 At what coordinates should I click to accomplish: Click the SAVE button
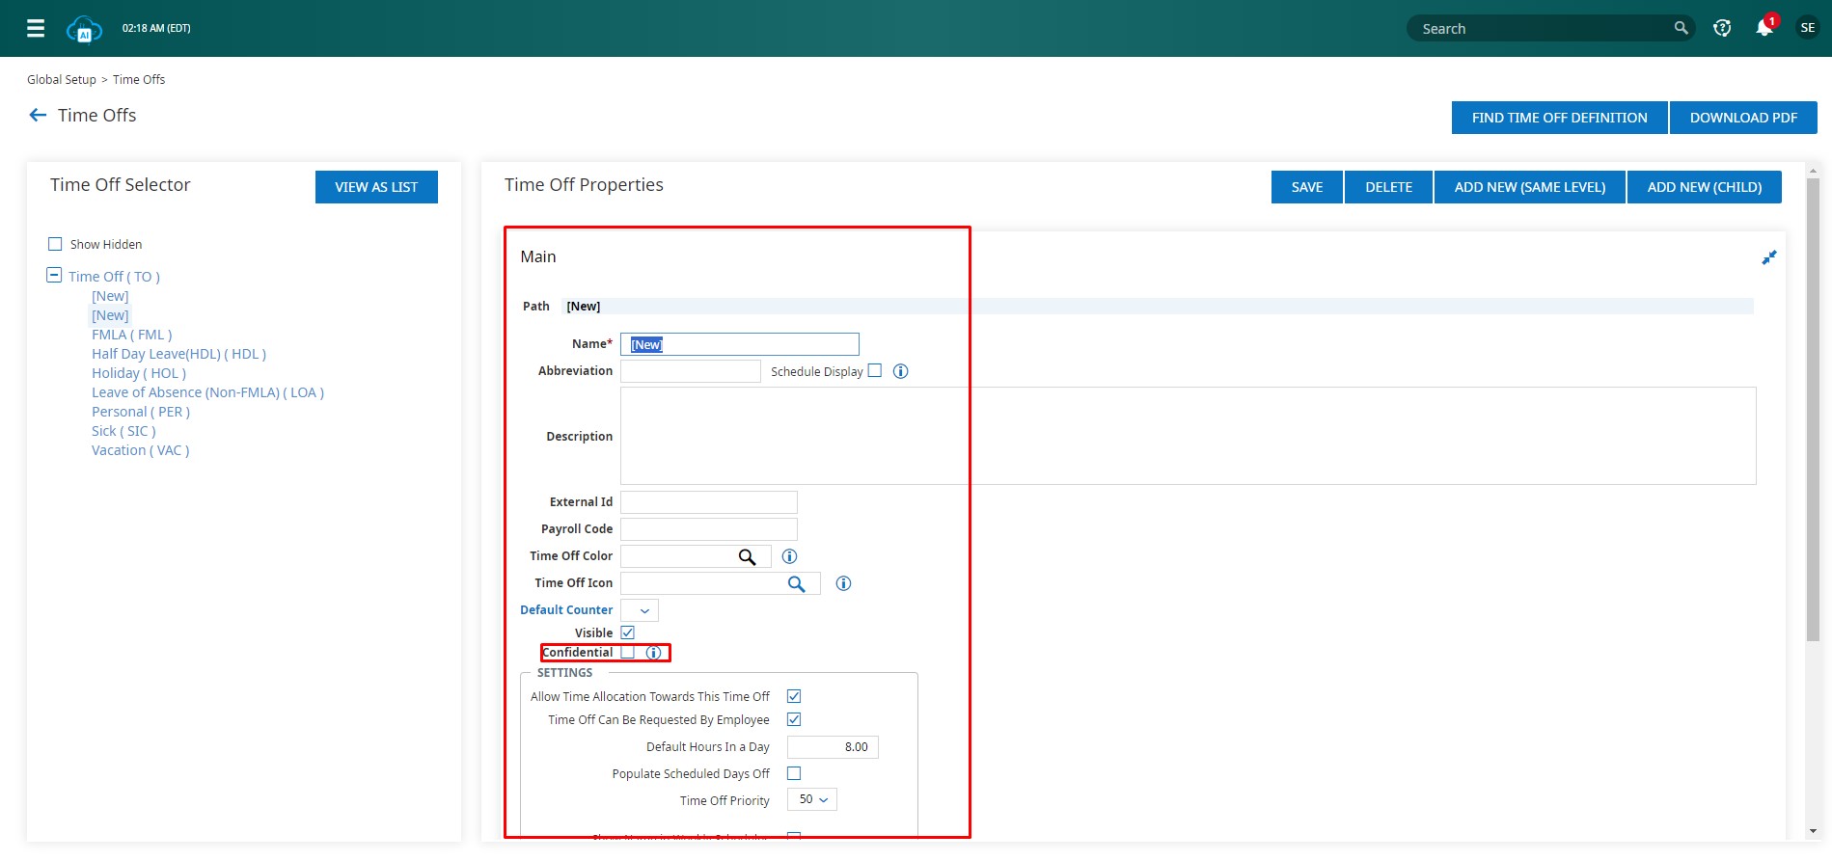tap(1306, 187)
